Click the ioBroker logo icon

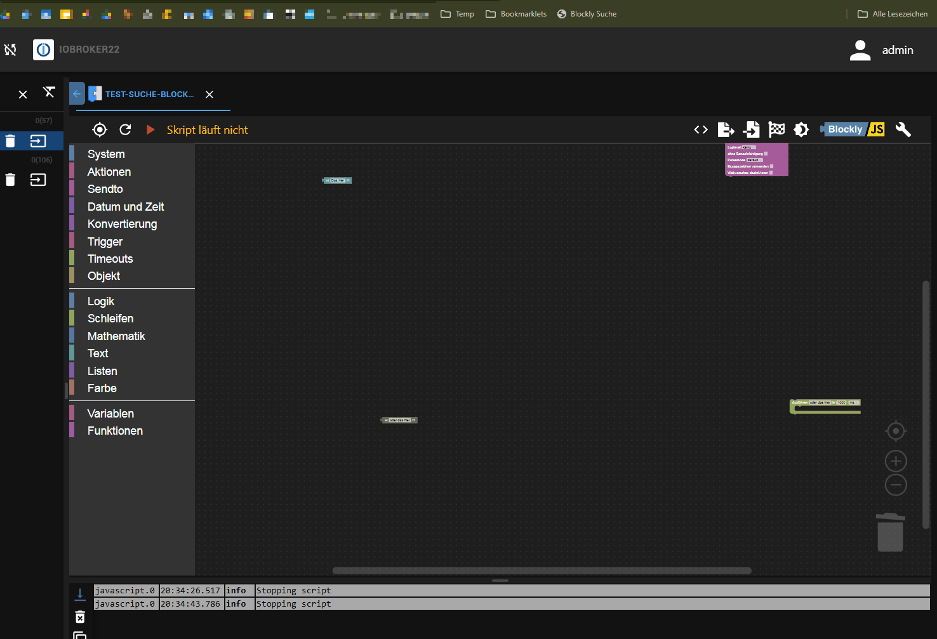click(x=43, y=49)
